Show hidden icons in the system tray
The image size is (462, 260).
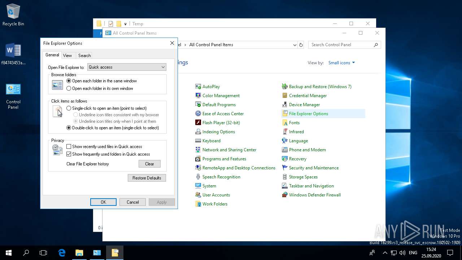pos(385,253)
